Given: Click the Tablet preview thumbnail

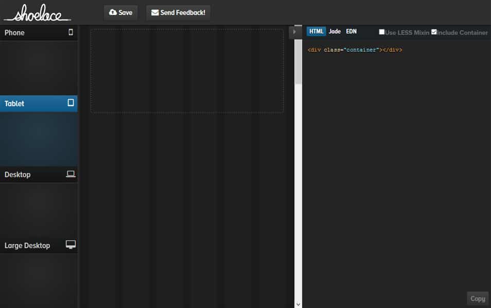Looking at the screenshot, I should click(x=39, y=139).
